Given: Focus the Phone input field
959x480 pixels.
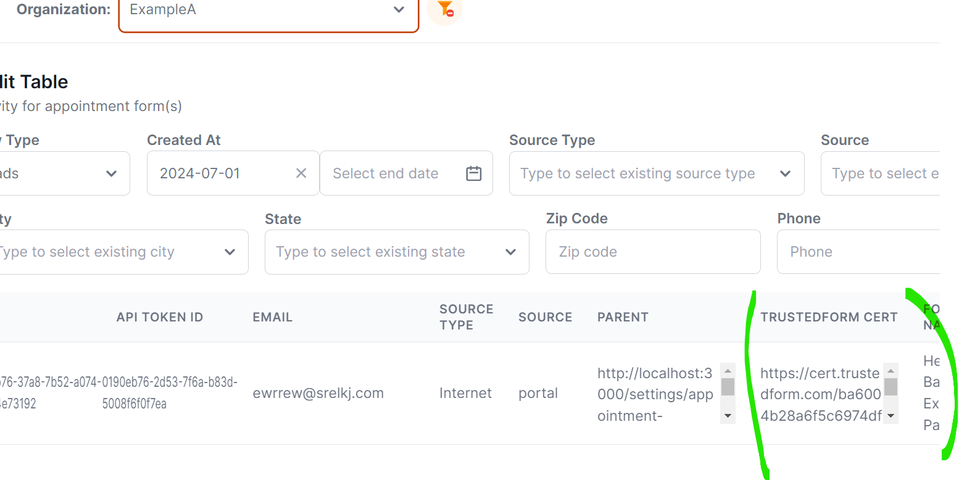Looking at the screenshot, I should (858, 252).
